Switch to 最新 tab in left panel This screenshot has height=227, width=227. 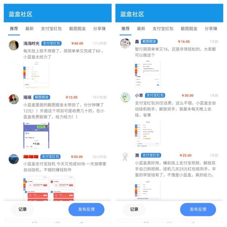tap(30, 29)
